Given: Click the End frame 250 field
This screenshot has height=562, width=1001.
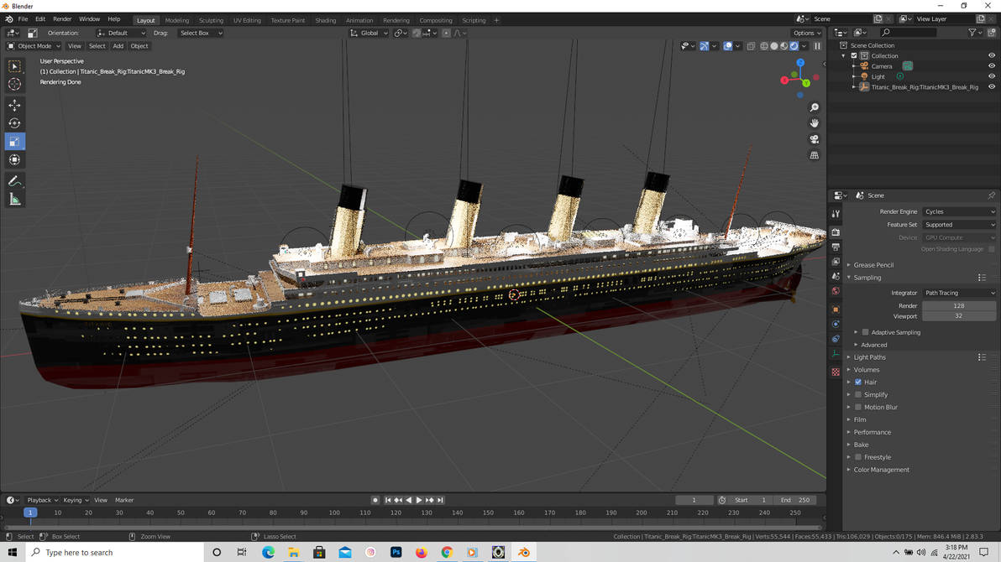Looking at the screenshot, I should 795,500.
